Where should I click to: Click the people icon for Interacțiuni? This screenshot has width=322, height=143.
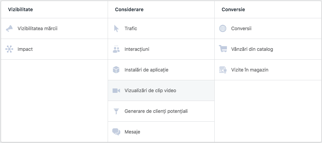116,49
